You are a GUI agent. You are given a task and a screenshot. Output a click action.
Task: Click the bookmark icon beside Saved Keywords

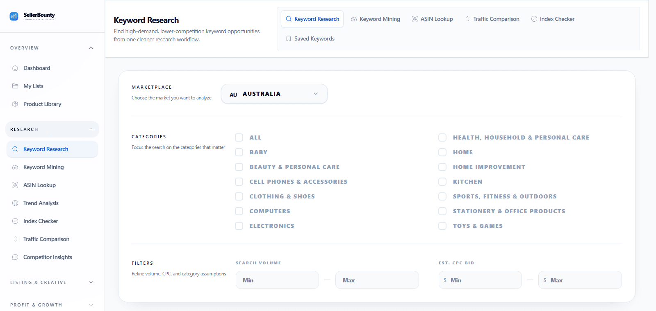[x=289, y=39]
